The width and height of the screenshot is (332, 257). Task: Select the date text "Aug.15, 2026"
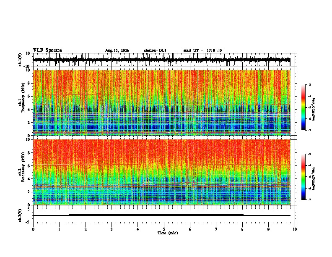pyautogui.click(x=117, y=50)
